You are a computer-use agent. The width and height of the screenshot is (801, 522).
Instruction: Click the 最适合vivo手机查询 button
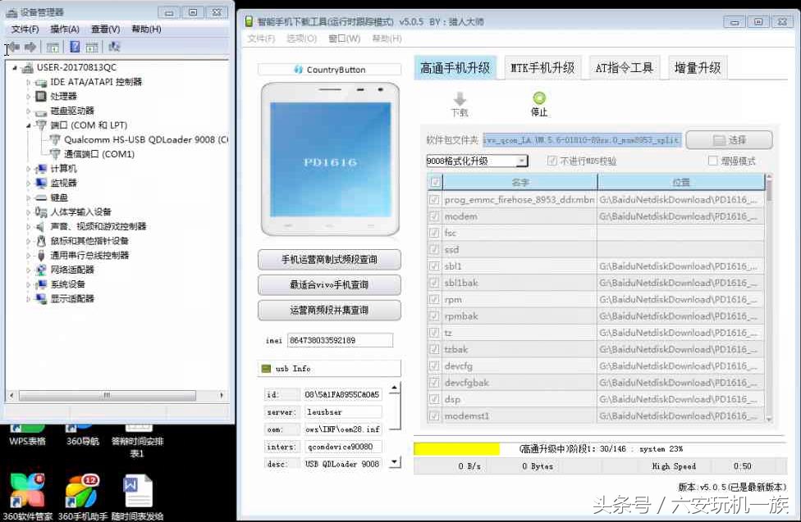(328, 285)
